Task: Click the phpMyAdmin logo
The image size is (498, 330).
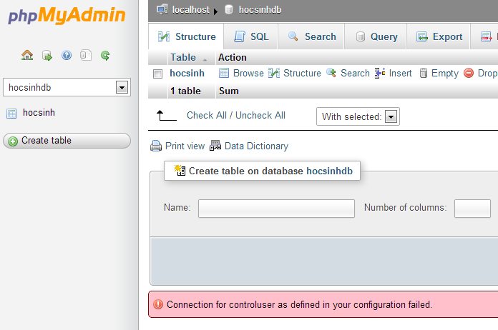Action: click(67, 15)
